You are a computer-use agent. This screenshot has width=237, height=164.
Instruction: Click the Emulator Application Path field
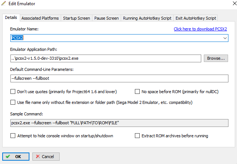tap(106, 58)
